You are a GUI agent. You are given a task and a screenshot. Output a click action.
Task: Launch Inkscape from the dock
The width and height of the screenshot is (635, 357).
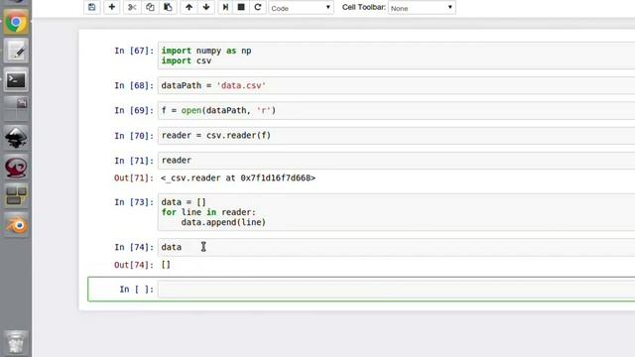click(16, 138)
